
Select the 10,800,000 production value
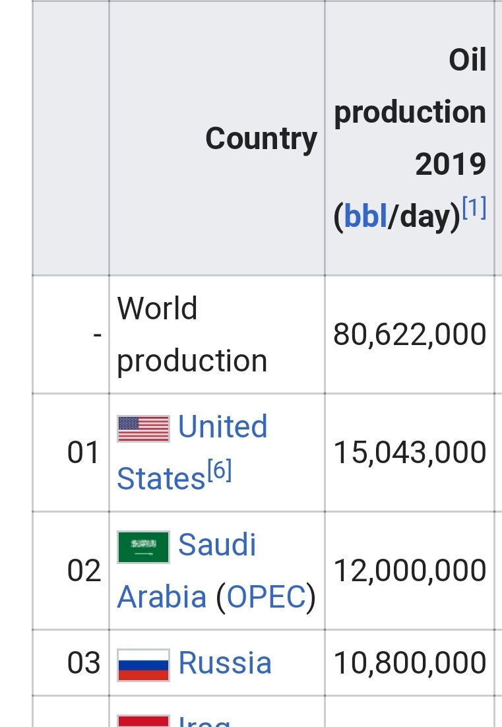pos(410,663)
